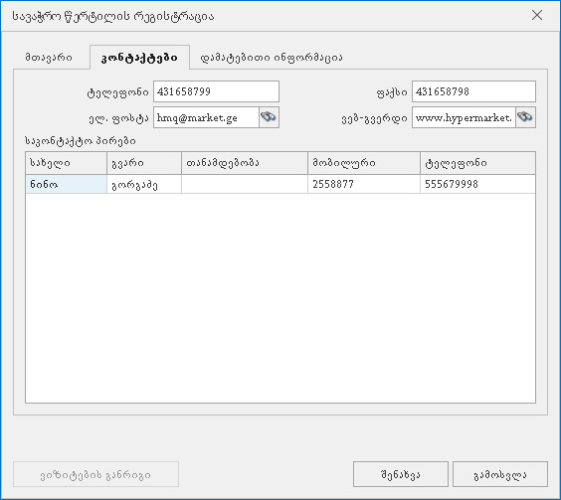Click the binoculars icon beside the web-page field

(525, 117)
